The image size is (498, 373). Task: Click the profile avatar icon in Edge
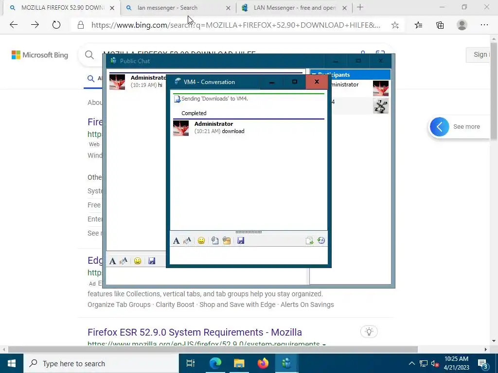click(462, 25)
